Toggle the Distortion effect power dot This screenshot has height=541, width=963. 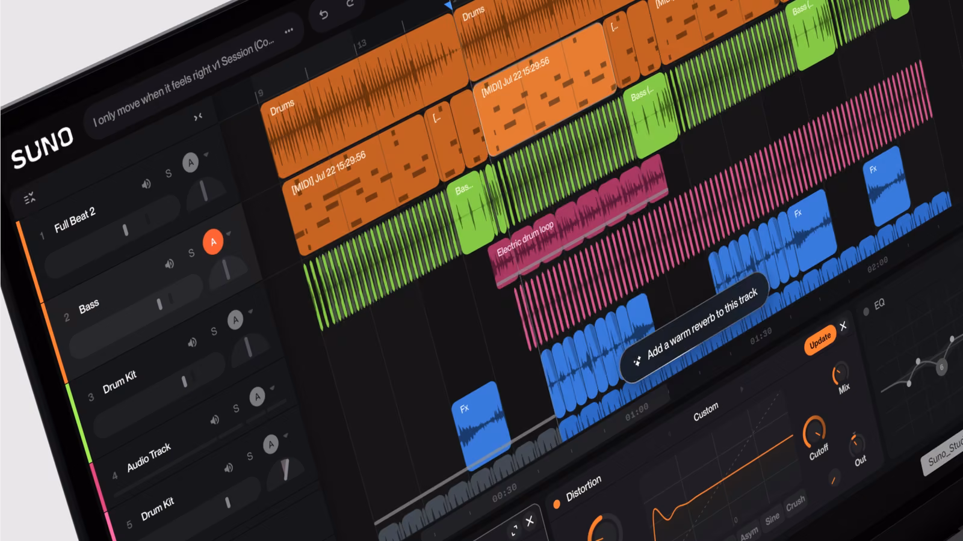click(x=557, y=504)
